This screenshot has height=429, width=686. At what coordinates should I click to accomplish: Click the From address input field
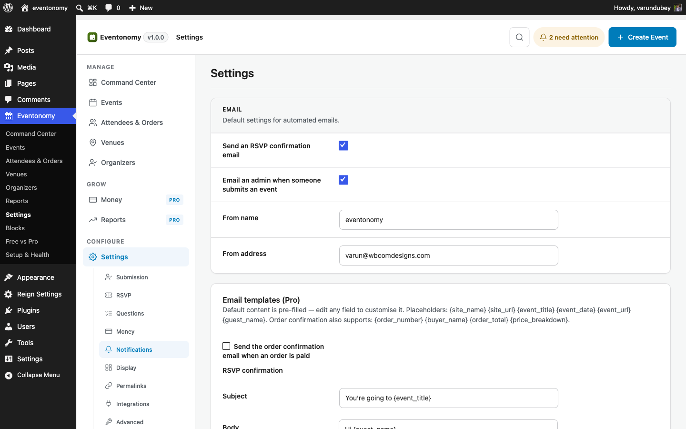448,255
